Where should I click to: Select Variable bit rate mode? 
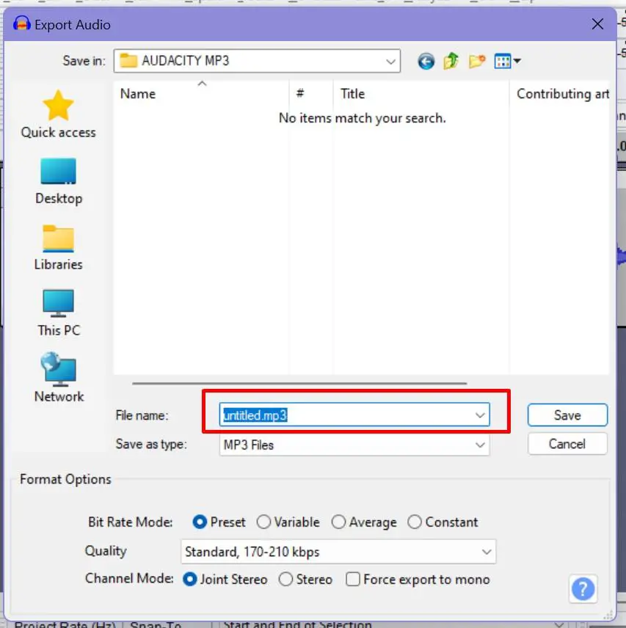click(288, 522)
